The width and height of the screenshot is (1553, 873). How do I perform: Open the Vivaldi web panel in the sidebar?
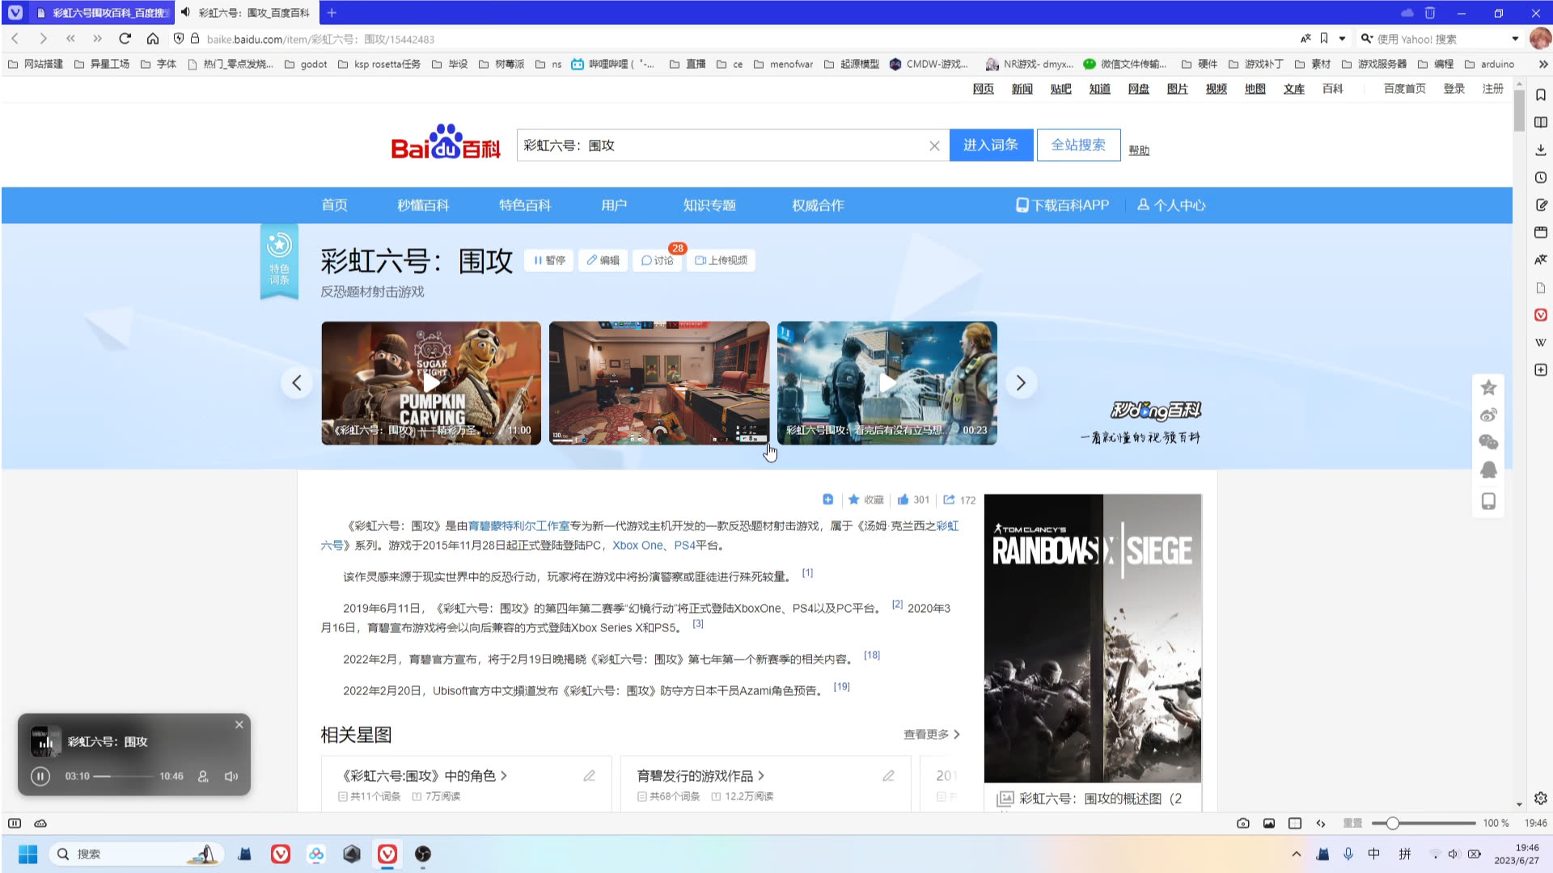point(1541,314)
